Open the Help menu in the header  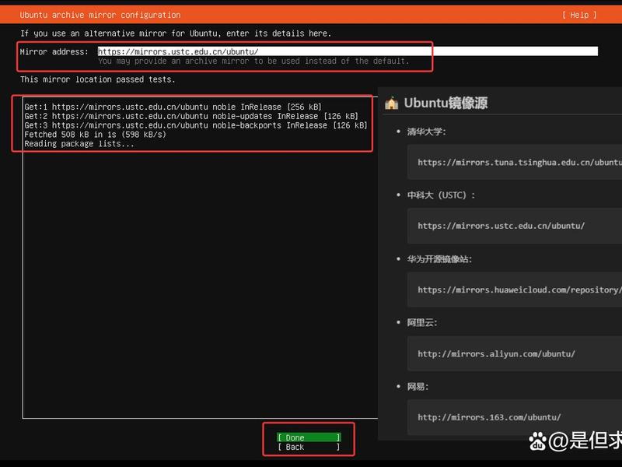point(579,15)
